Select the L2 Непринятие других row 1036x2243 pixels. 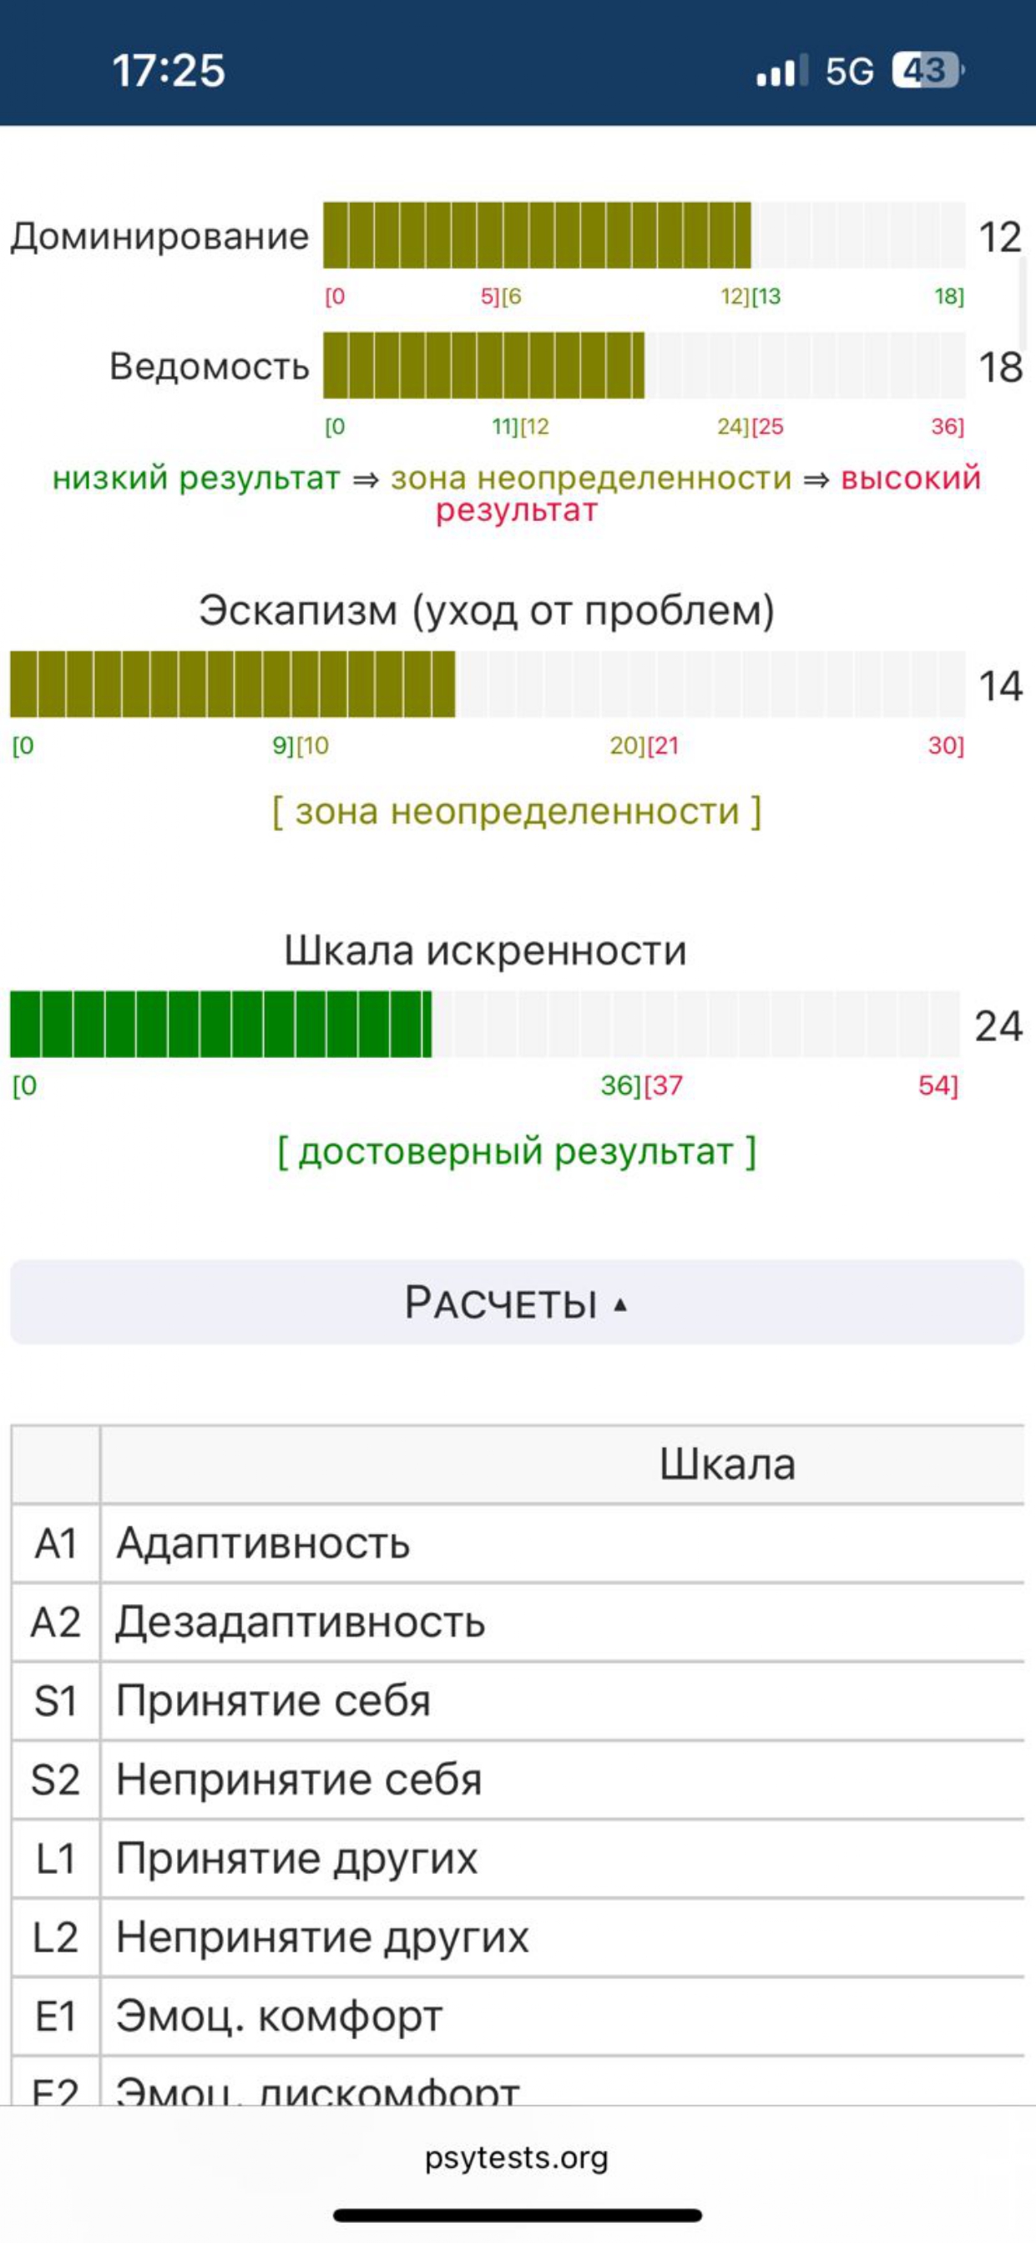517,1937
